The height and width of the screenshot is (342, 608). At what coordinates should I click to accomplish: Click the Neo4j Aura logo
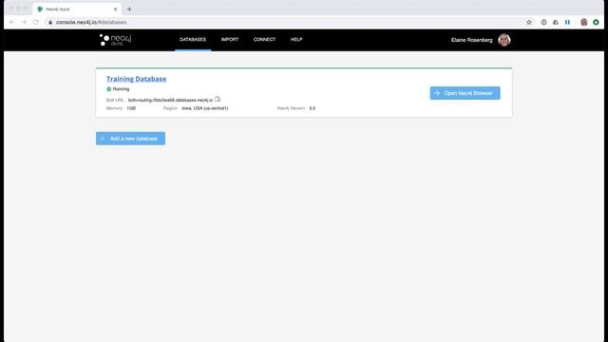[x=116, y=40]
